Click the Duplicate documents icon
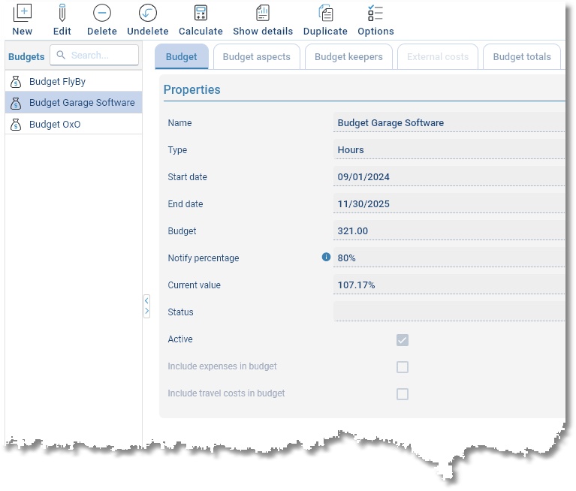576x491 pixels. [x=325, y=14]
